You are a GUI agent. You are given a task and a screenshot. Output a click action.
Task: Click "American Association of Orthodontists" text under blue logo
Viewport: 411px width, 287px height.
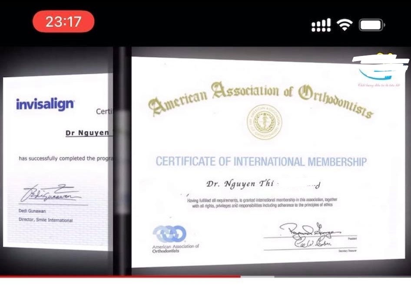[176, 248]
